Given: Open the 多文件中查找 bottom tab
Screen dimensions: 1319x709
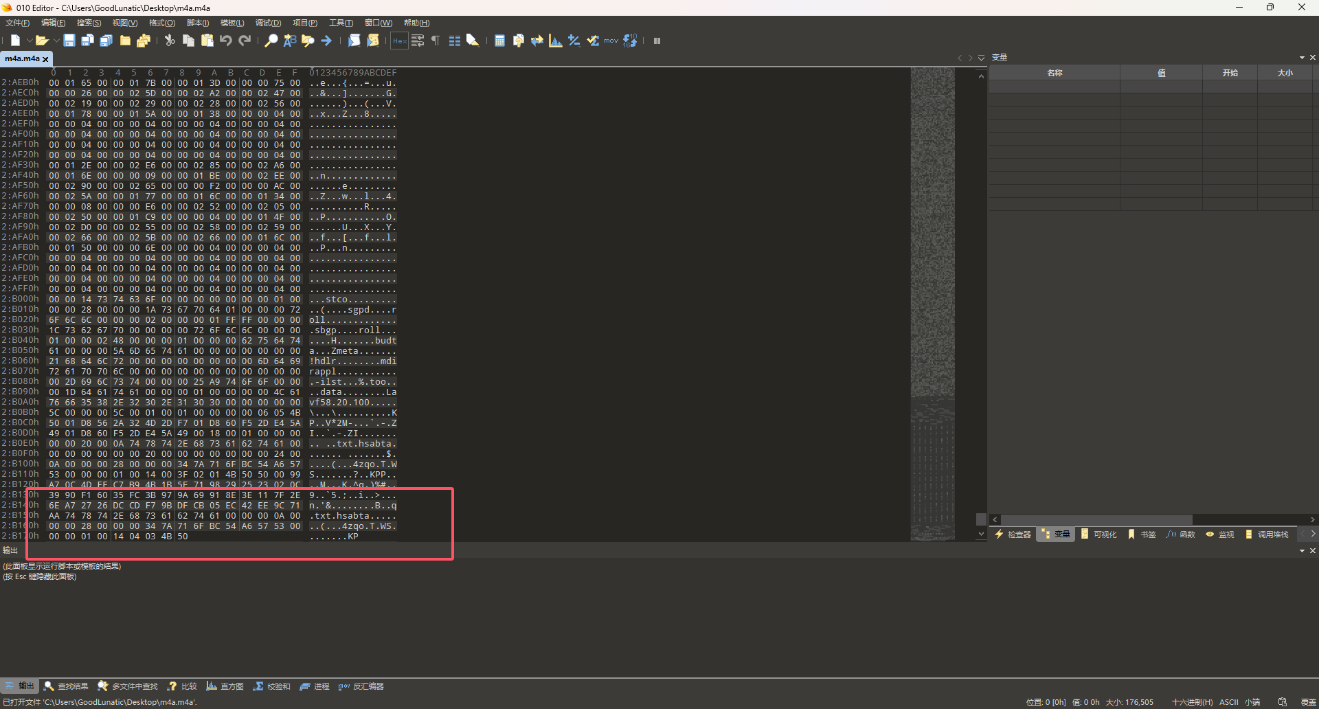Looking at the screenshot, I should 128,686.
